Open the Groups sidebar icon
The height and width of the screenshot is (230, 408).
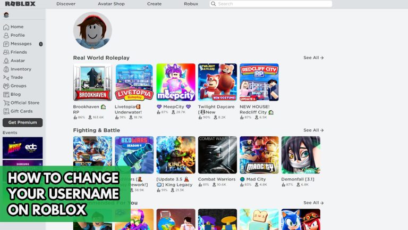pyautogui.click(x=6, y=86)
